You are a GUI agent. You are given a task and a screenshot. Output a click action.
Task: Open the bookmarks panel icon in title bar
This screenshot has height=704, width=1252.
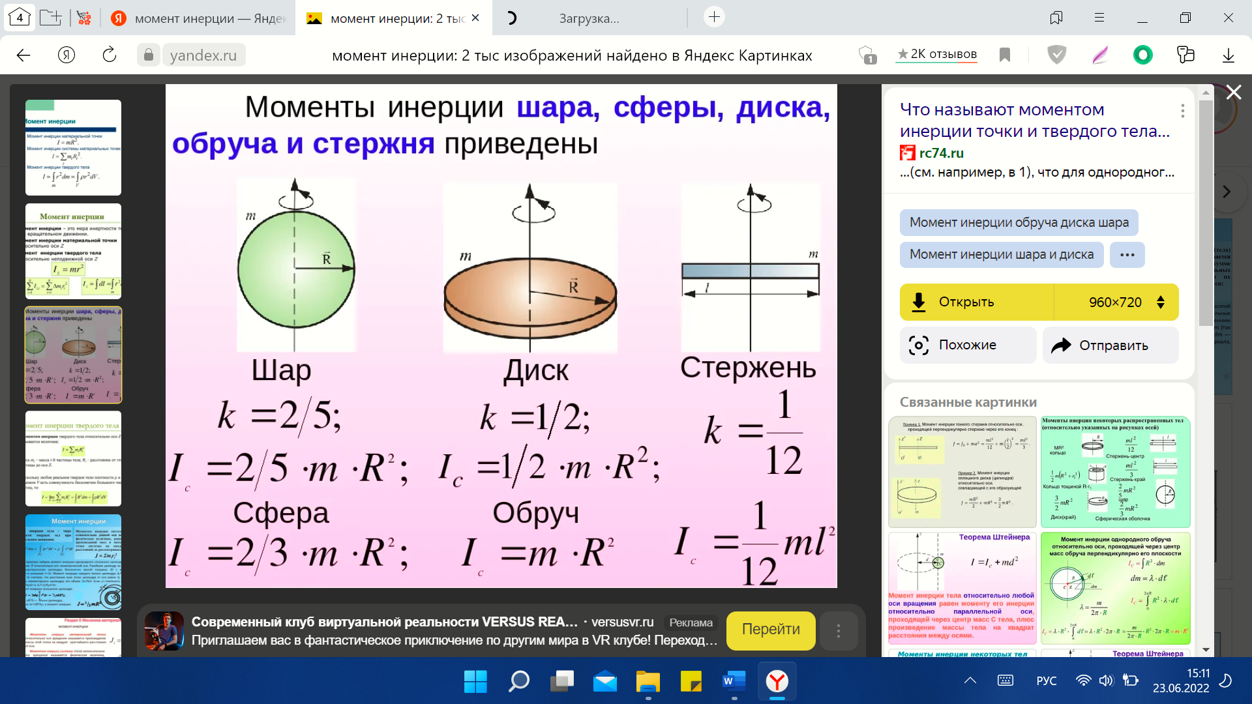pos(1056,18)
